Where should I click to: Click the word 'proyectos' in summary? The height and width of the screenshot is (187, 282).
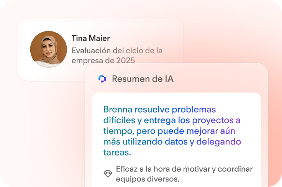click(x=213, y=120)
